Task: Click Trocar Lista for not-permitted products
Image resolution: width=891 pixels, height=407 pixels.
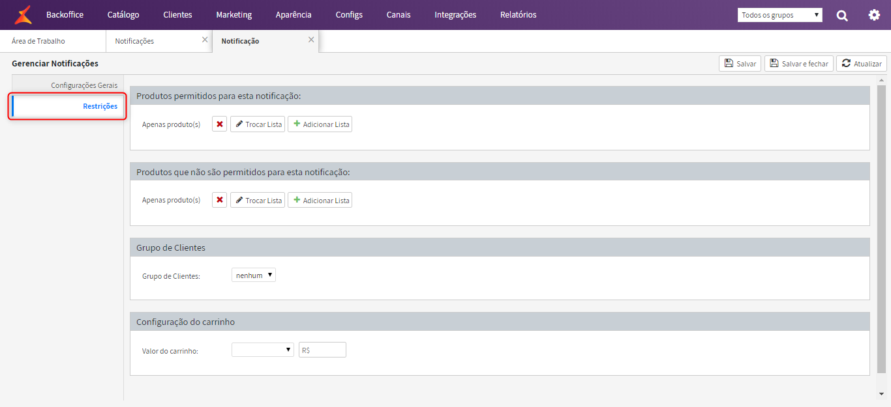Action: pos(258,200)
